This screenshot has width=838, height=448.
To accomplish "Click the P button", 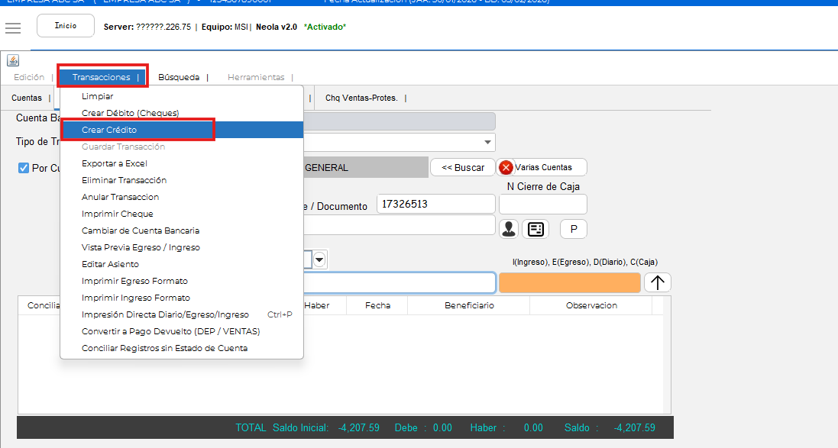I will tap(573, 228).
